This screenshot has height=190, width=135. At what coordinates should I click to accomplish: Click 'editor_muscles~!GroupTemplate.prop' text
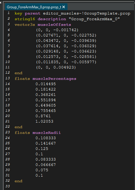click(87, 13)
